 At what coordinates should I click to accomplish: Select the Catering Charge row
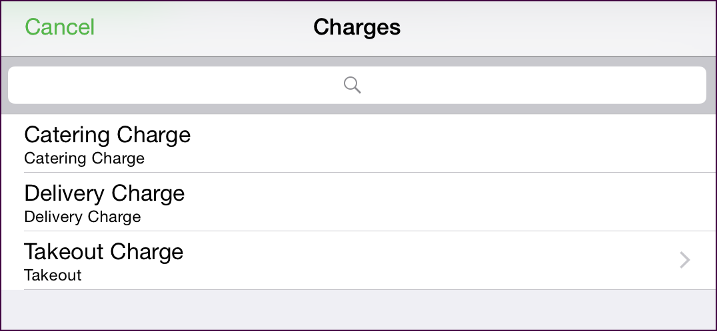[x=358, y=144]
